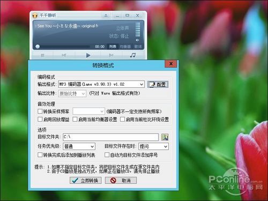Start playback with the play button

pyautogui.click(x=88, y=55)
